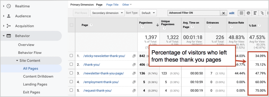
Task: Click the Pageviews sort descending arrow
Action: click(x=157, y=25)
